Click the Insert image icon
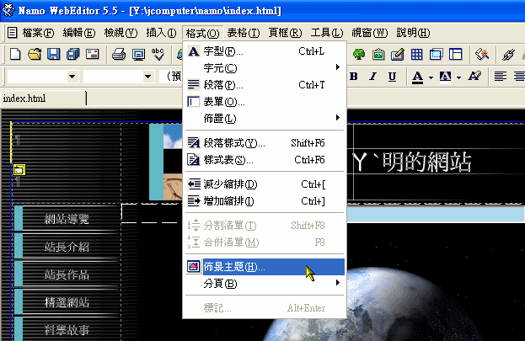The image size is (525, 341). click(378, 54)
